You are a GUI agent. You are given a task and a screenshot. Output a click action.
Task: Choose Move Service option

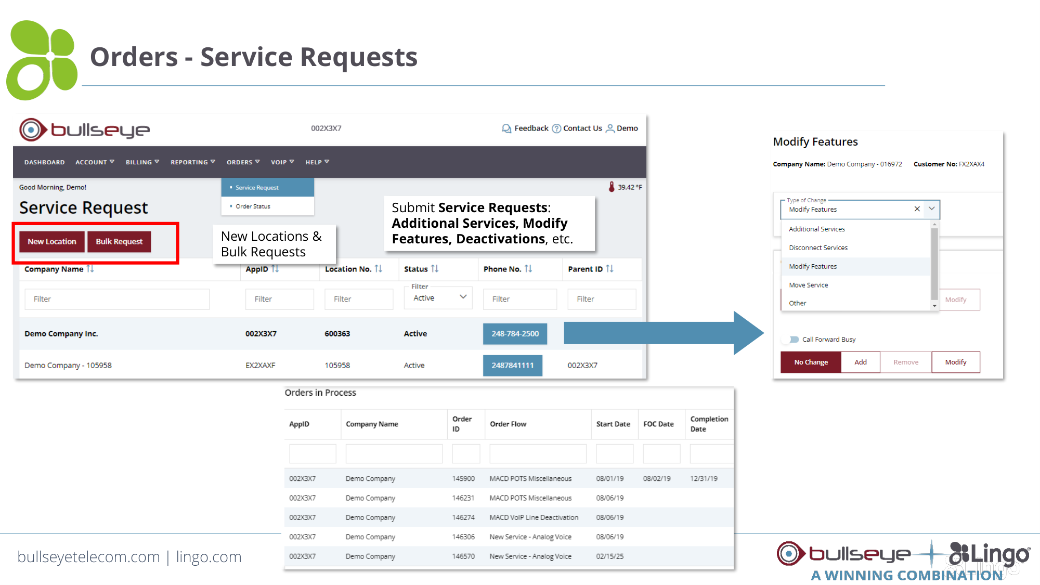click(856, 285)
